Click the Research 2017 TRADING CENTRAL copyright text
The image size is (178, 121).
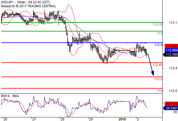28,6
